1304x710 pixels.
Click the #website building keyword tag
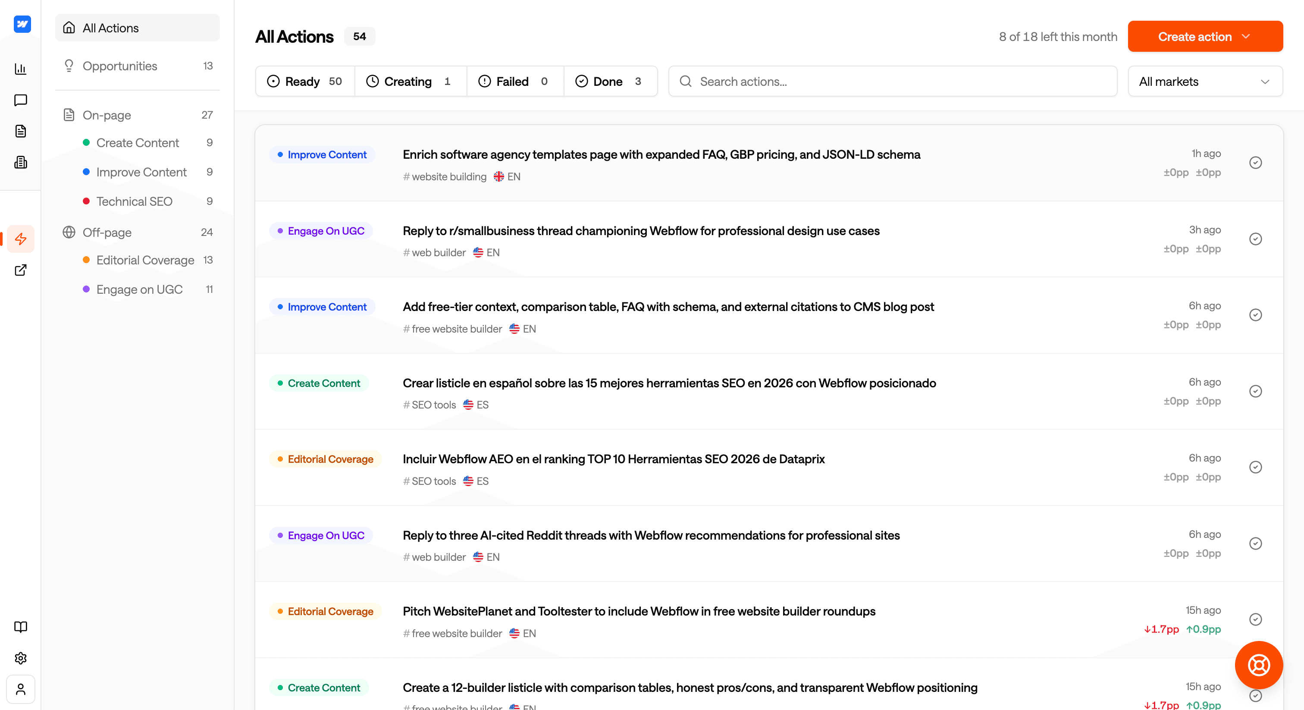[x=445, y=177]
